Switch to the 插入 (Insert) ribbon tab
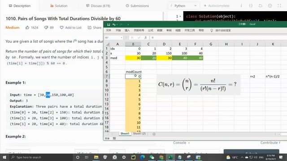The height and width of the screenshot is (161, 287). click(x=127, y=30)
